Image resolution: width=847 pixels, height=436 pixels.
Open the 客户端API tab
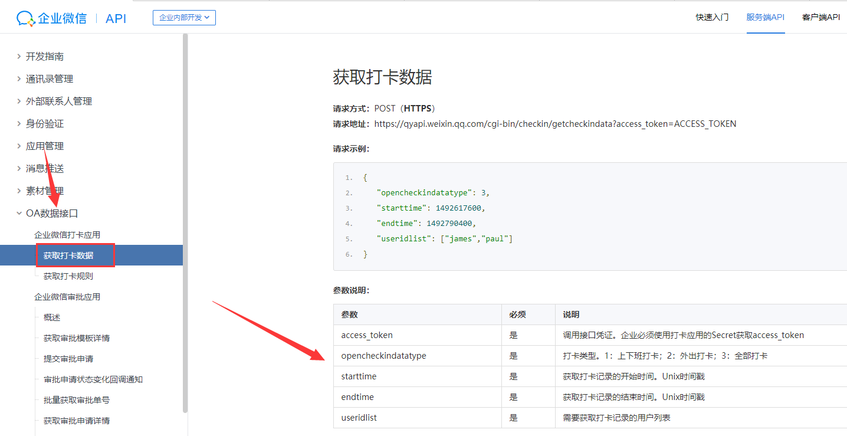[x=820, y=17]
